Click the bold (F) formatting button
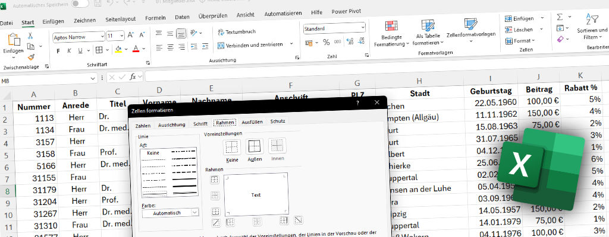 click(58, 50)
